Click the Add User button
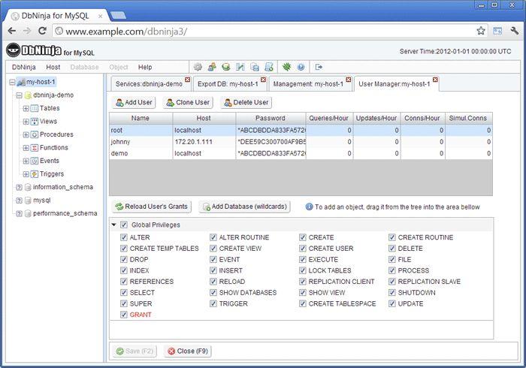The height and width of the screenshot is (368, 526). (x=134, y=102)
